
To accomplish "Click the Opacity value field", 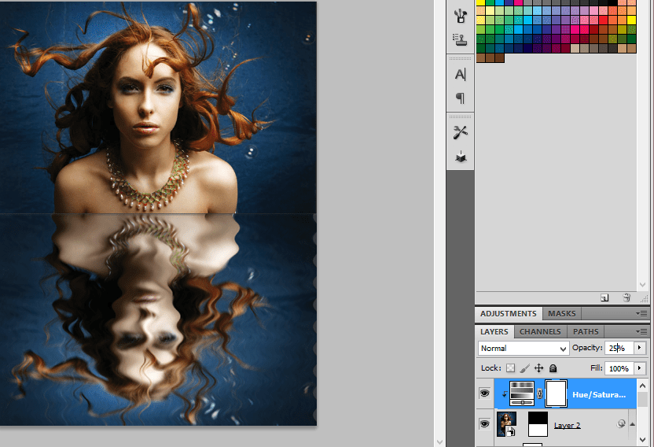I will point(619,348).
